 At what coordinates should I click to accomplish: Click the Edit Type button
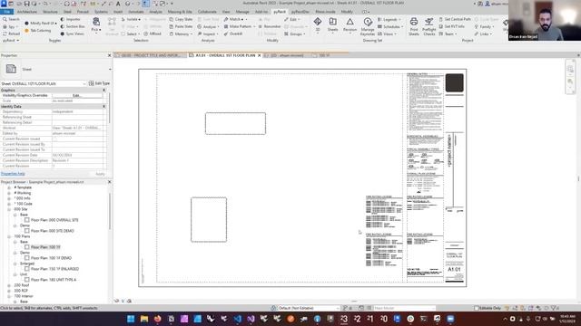(x=99, y=83)
